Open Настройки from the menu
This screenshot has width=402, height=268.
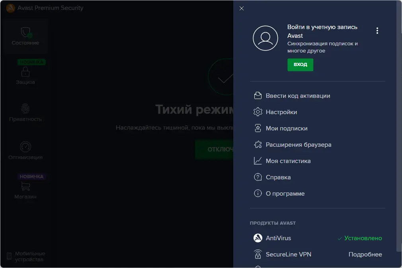click(281, 112)
